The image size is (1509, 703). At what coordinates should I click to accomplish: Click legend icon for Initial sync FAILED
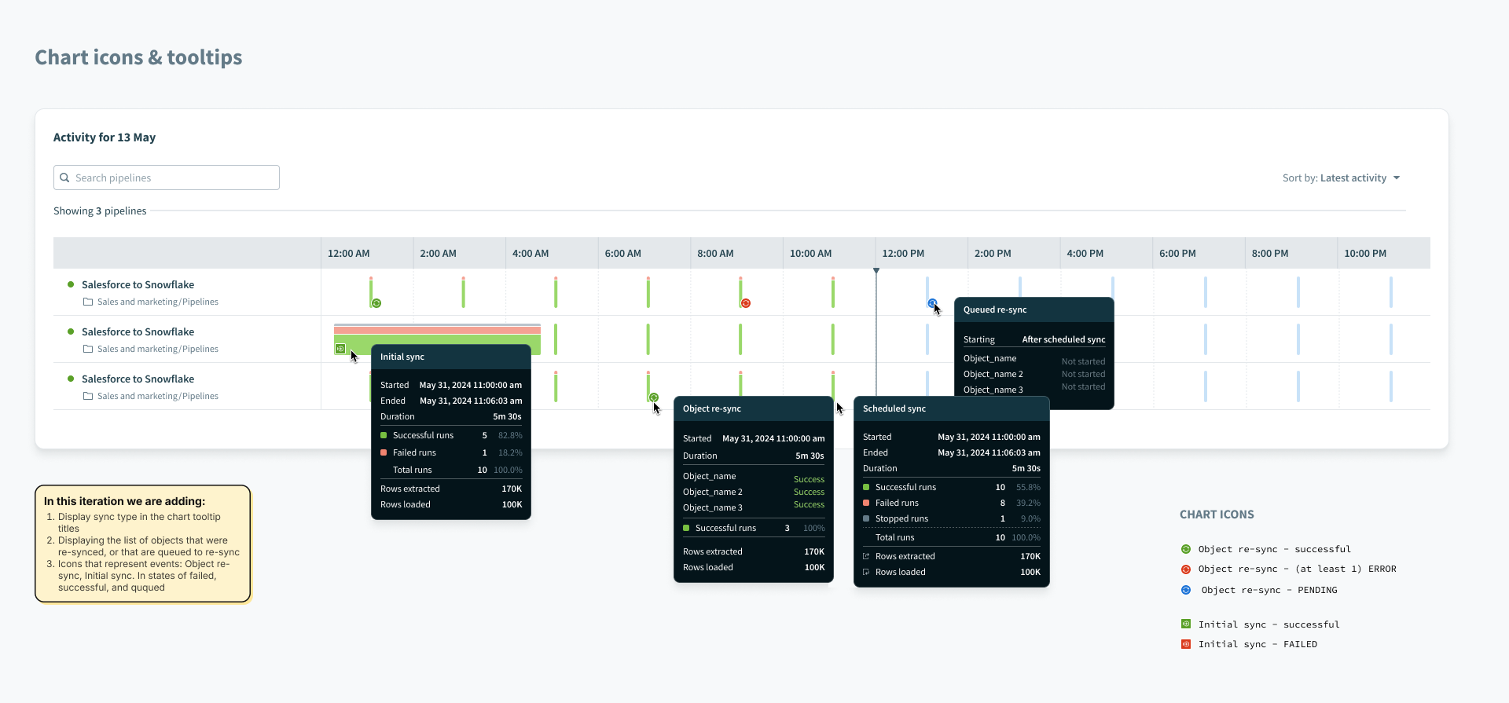(x=1186, y=644)
